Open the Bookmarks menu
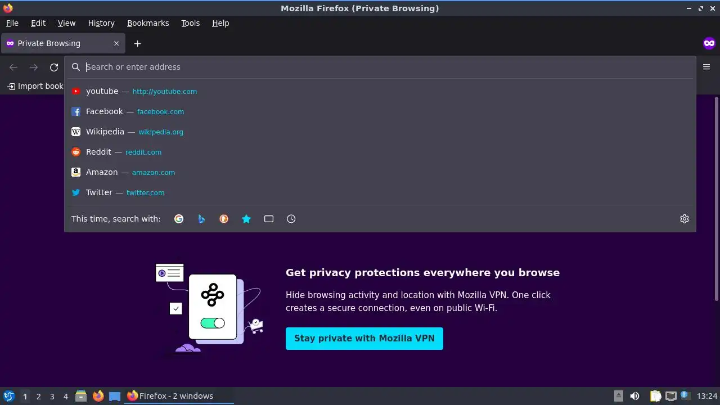This screenshot has width=720, height=405. 148,23
